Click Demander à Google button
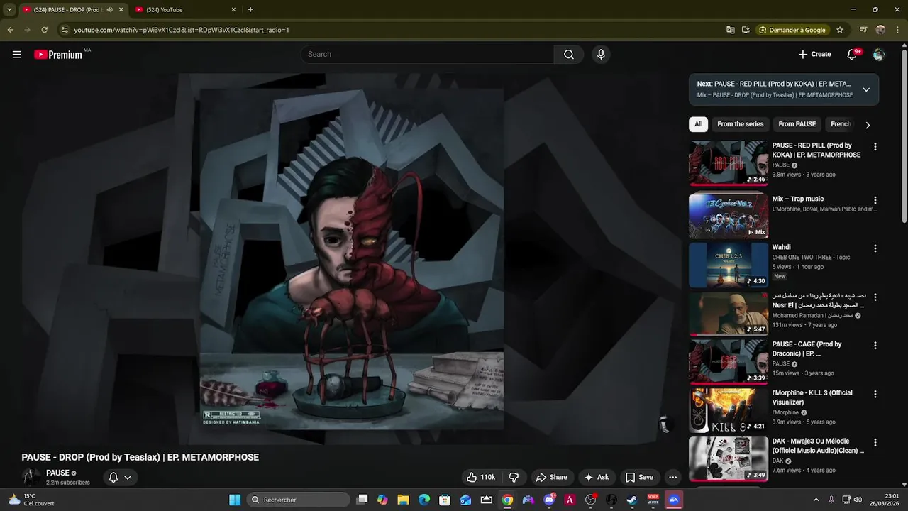The image size is (908, 511). [792, 30]
